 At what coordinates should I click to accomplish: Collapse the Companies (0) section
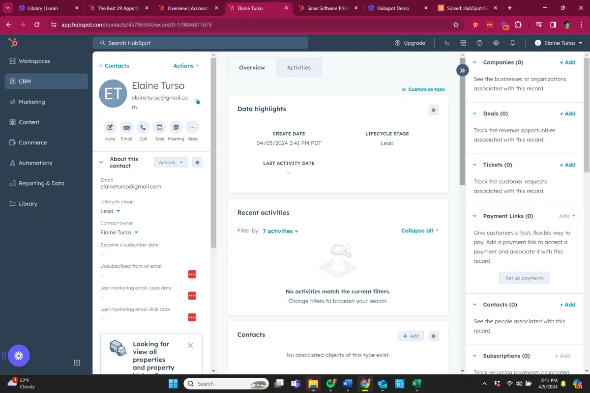[x=474, y=62]
